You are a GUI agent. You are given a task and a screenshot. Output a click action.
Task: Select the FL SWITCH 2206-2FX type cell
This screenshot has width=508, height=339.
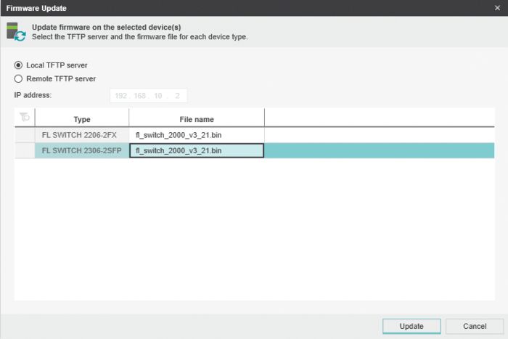click(x=81, y=135)
